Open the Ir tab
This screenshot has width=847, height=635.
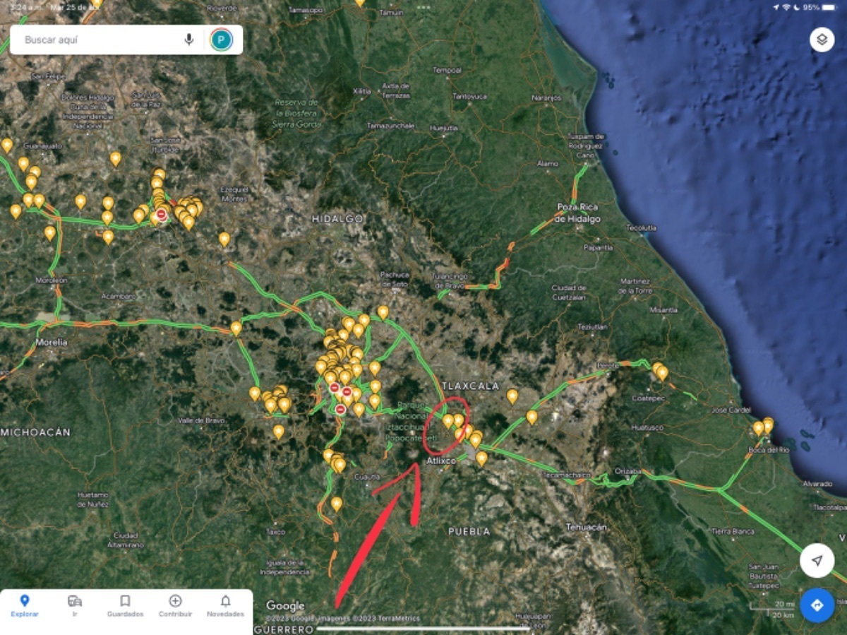[75, 605]
